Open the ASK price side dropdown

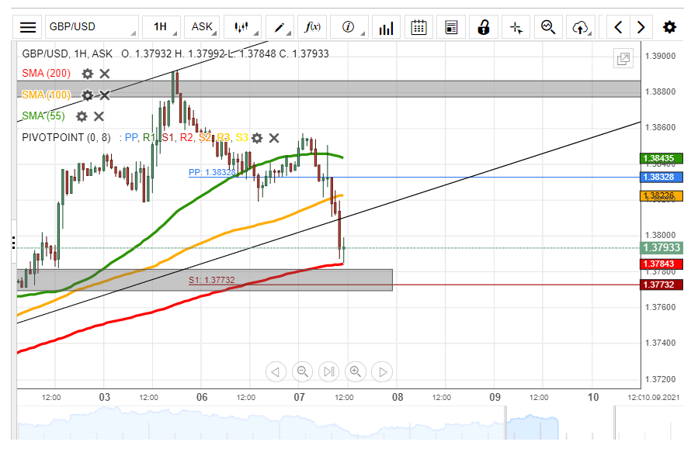click(x=205, y=27)
